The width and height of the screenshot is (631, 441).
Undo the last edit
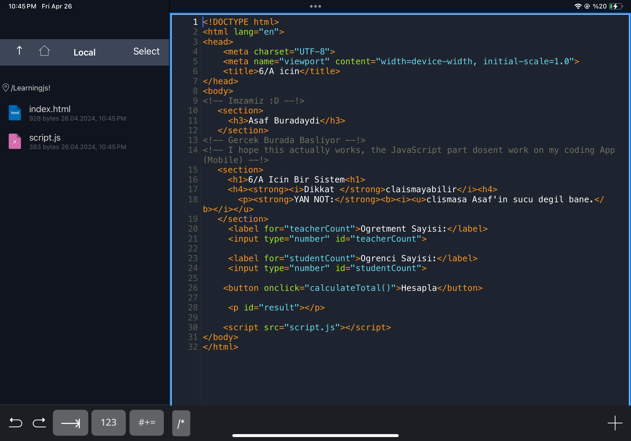click(16, 422)
